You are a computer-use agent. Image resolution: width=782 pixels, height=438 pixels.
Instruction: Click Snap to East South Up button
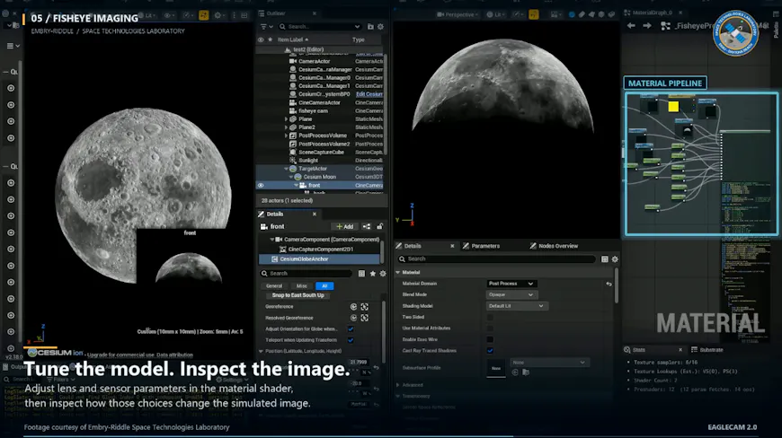[298, 295]
